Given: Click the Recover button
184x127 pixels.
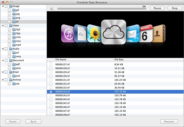Looking at the screenshot, I should [x=169, y=121].
